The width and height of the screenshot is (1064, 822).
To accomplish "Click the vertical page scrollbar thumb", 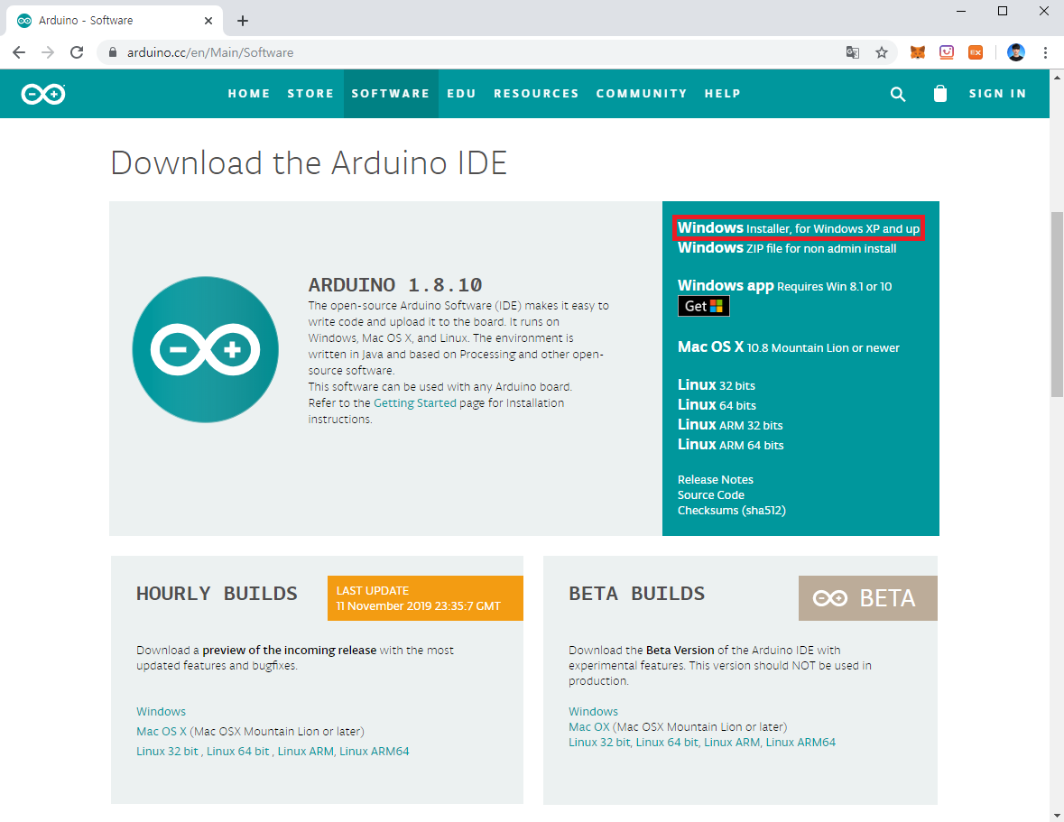I will pyautogui.click(x=1057, y=304).
